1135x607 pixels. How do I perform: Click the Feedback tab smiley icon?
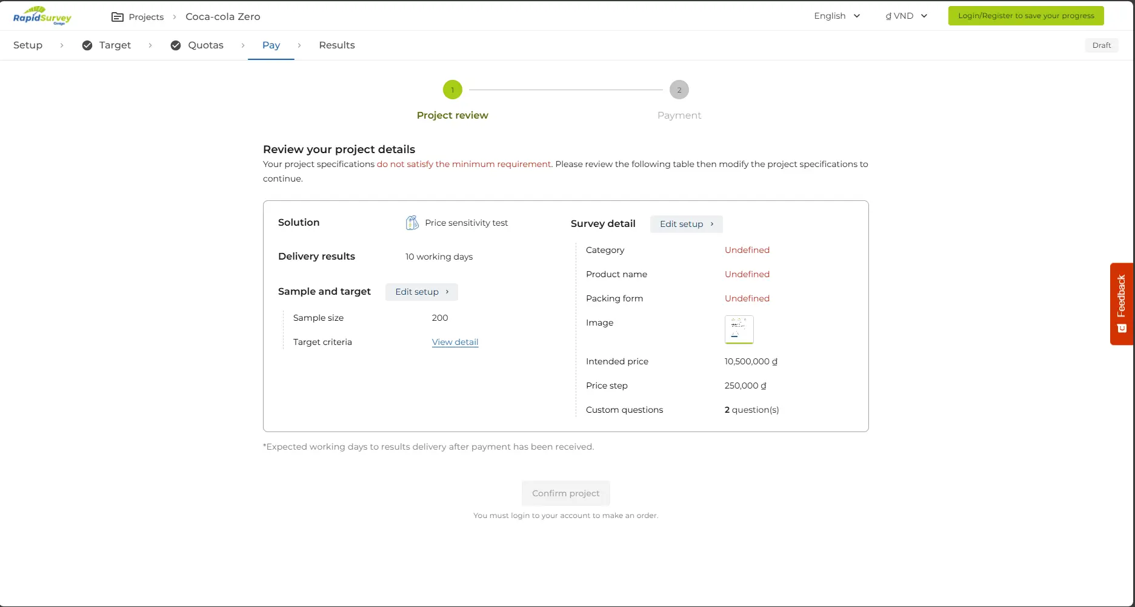[x=1122, y=328]
